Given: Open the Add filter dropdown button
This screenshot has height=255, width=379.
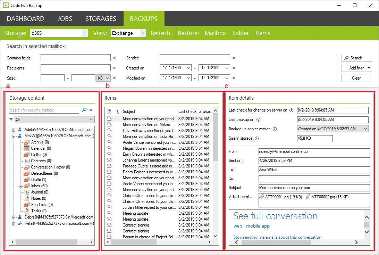Looking at the screenshot, I should 356,68.
